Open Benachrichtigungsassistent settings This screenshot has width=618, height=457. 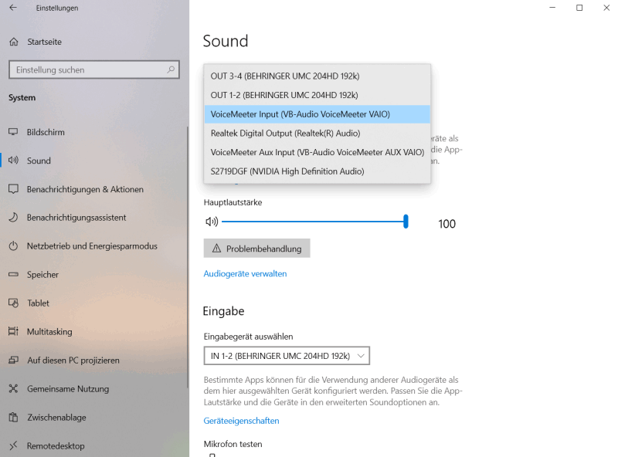point(93,218)
